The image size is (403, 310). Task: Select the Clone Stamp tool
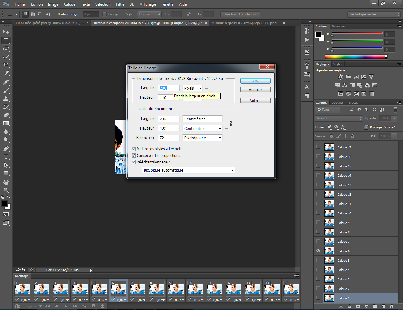pyautogui.click(x=6, y=99)
